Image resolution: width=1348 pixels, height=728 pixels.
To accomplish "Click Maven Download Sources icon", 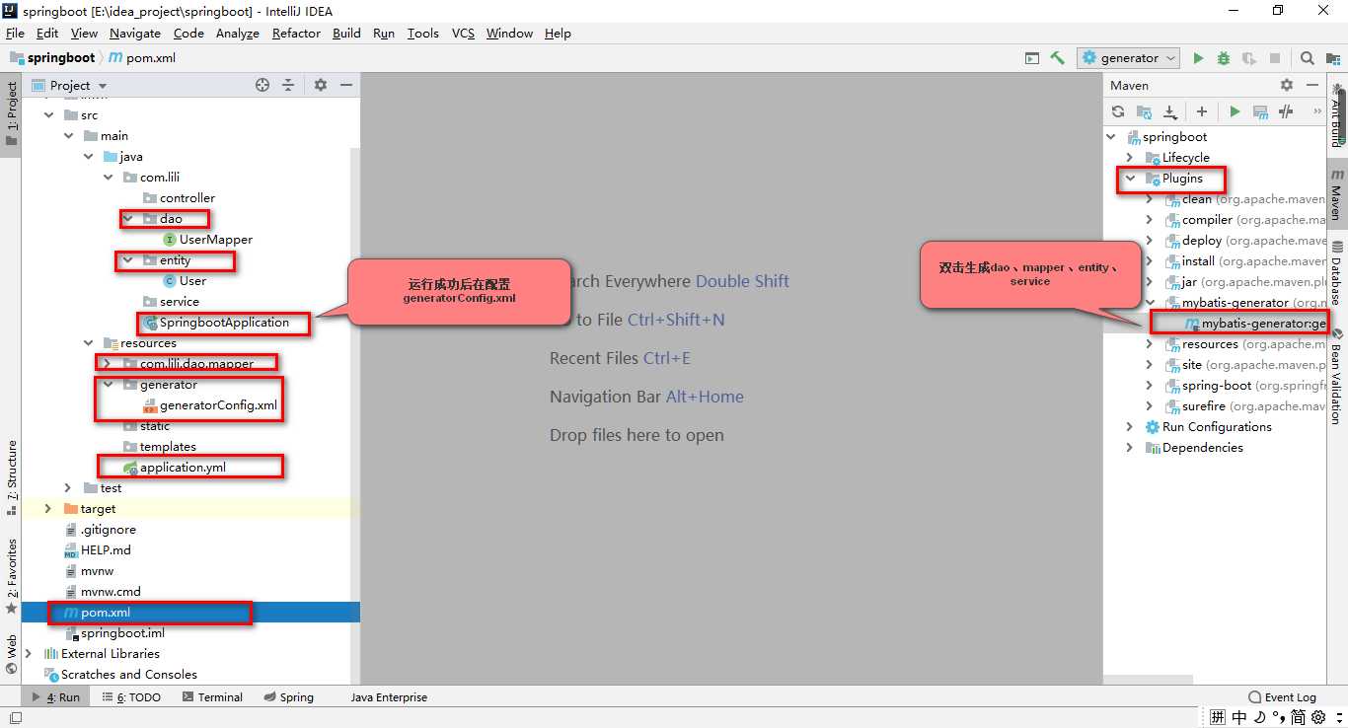I will (1169, 111).
